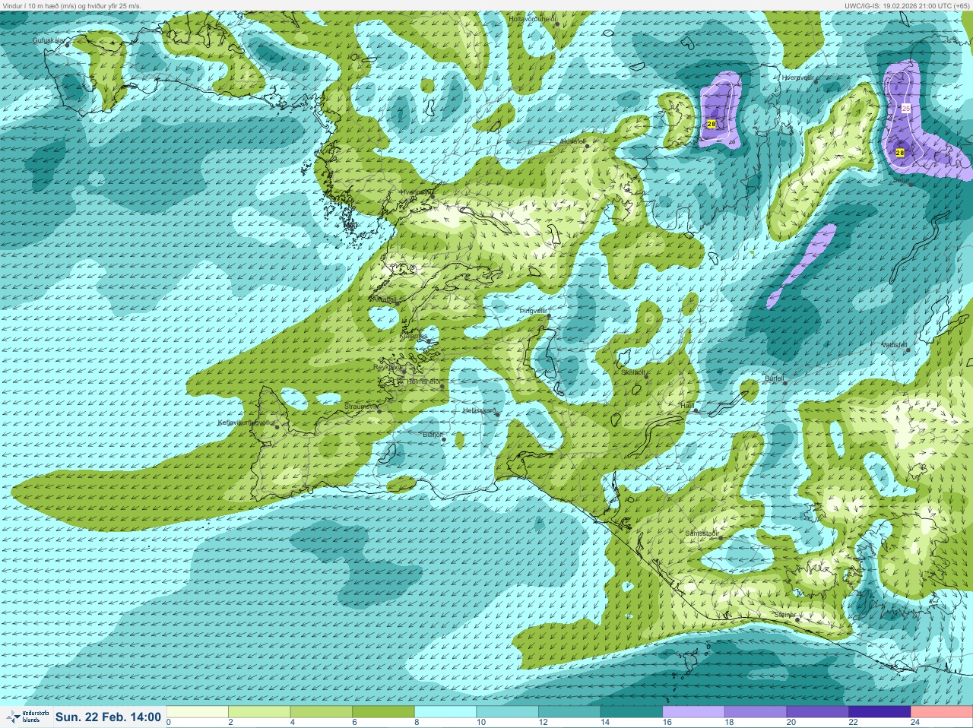Image resolution: width=973 pixels, height=728 pixels.
Task: Click the Skálholt station label
Action: point(634,372)
